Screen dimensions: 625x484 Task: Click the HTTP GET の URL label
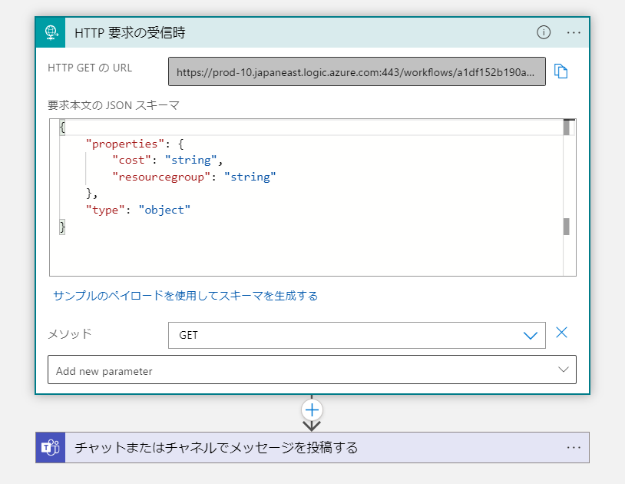(90, 68)
